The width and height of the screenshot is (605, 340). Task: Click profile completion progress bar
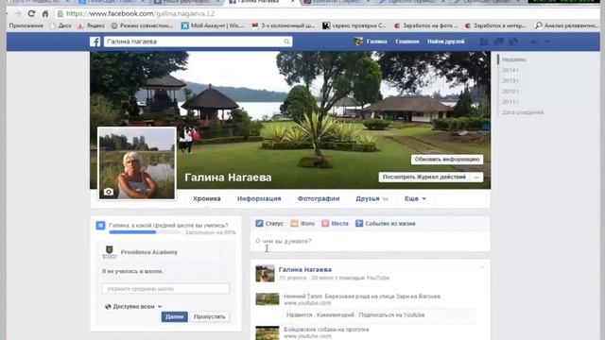click(x=145, y=232)
